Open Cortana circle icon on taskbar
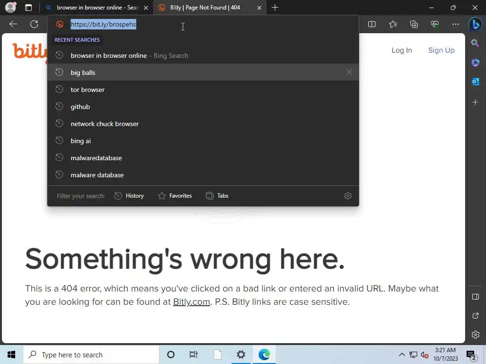The height and width of the screenshot is (364, 486). coord(171,355)
